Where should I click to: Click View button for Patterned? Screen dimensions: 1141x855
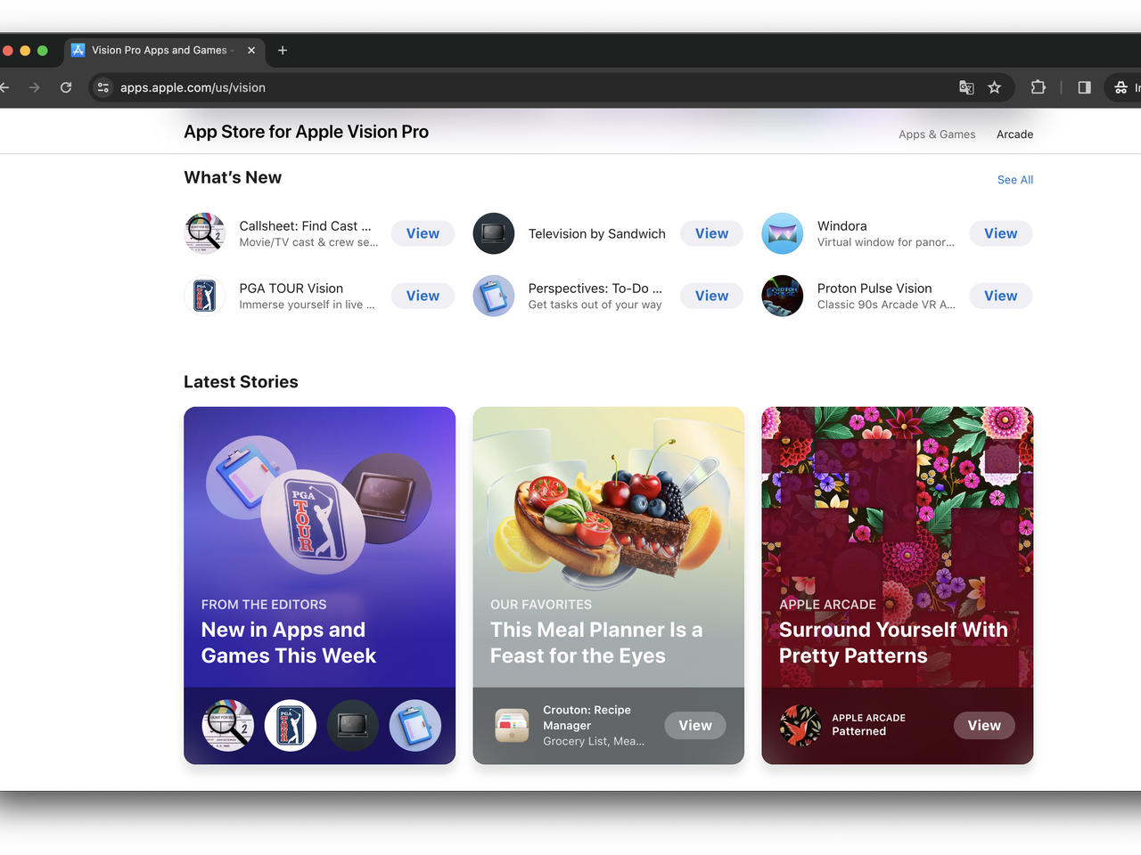[984, 725]
